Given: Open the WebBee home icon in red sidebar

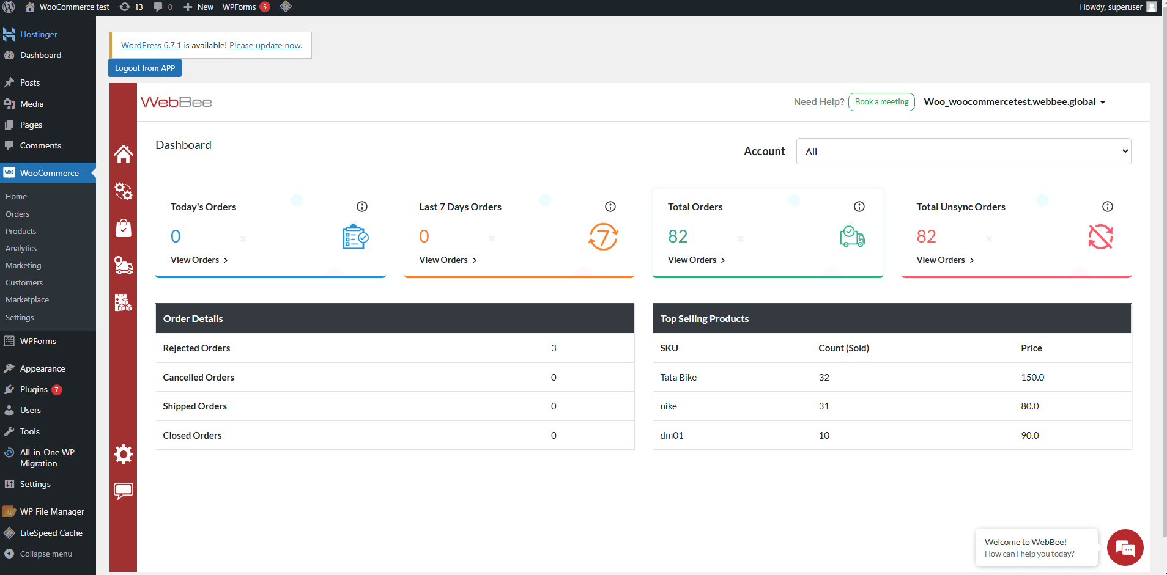Looking at the screenshot, I should tap(124, 154).
